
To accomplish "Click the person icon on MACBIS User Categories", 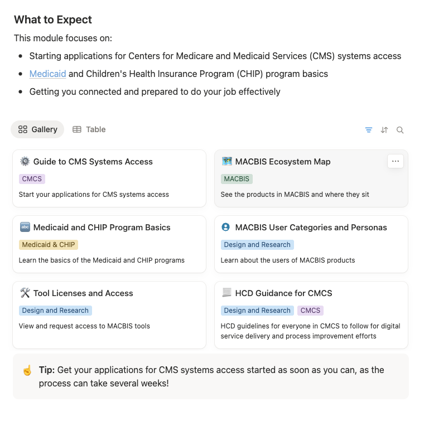I will (x=226, y=228).
